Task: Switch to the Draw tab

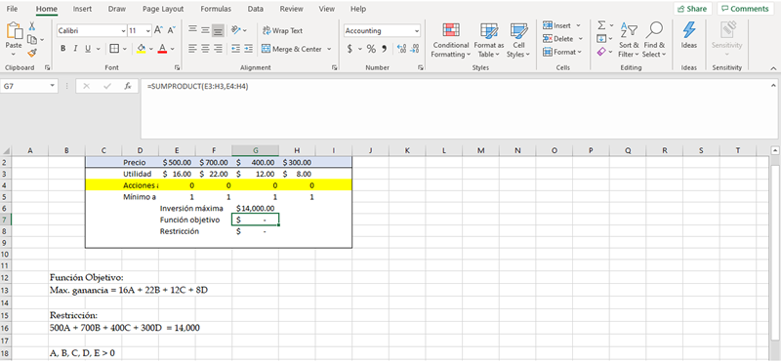Action: [117, 9]
